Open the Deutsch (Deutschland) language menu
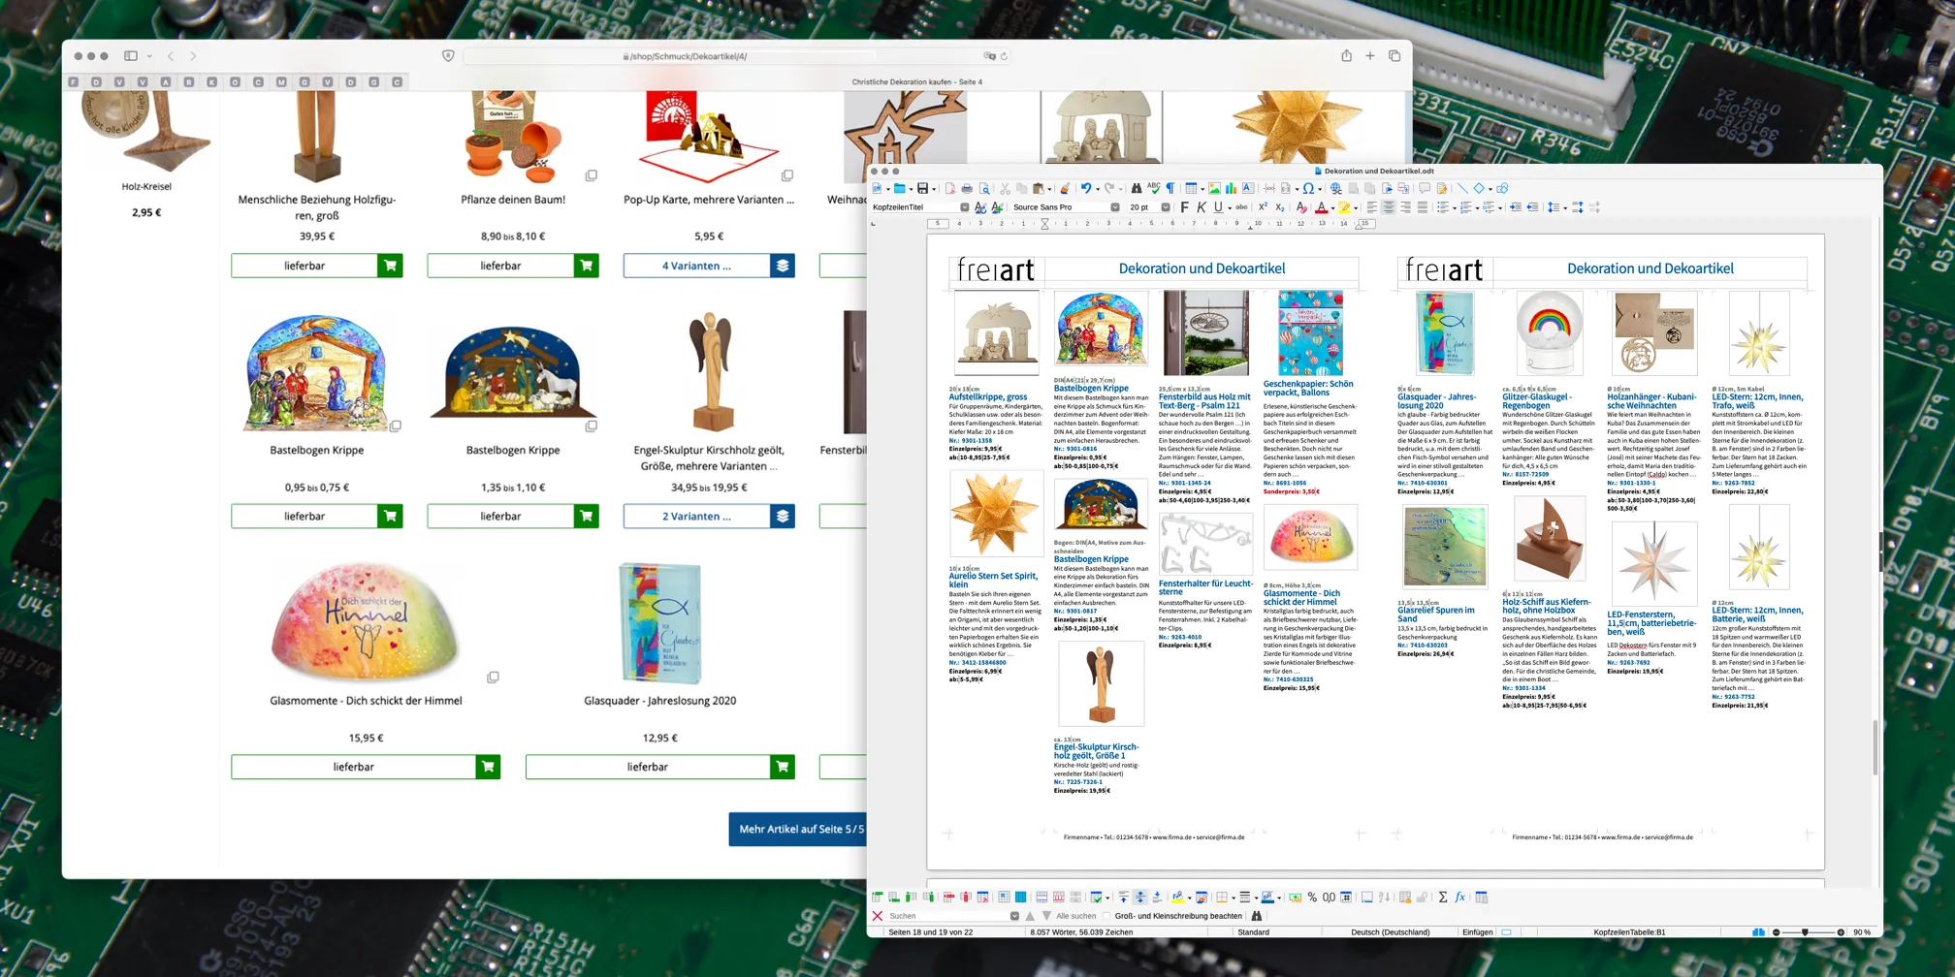This screenshot has height=977, width=1955. pos(1389,931)
